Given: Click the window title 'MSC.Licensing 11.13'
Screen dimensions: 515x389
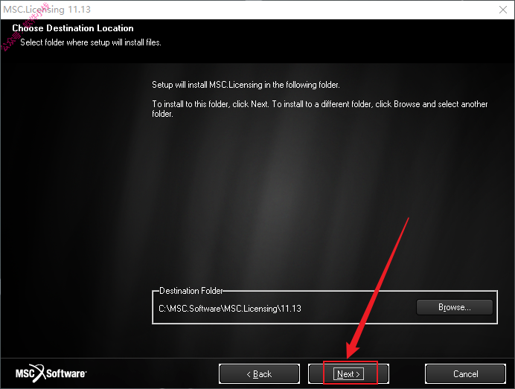Looking at the screenshot, I should click(47, 9).
